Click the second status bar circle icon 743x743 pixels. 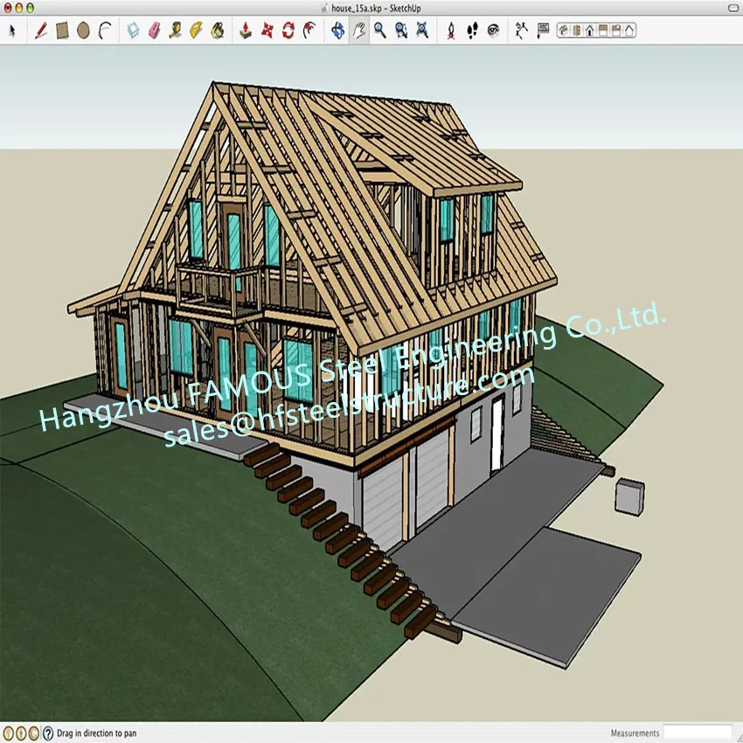pos(21,733)
